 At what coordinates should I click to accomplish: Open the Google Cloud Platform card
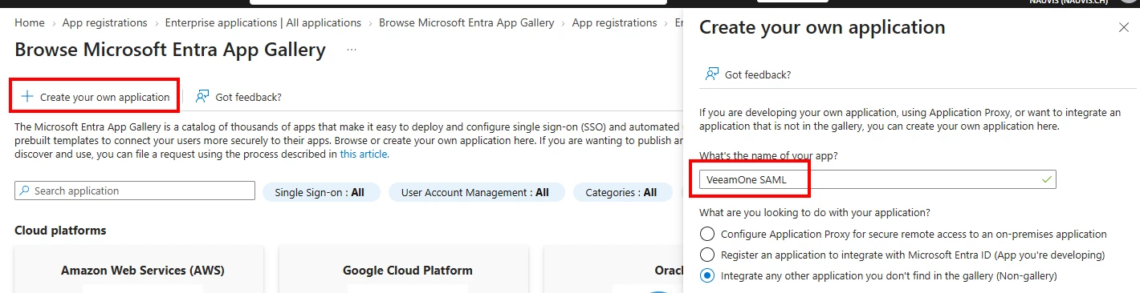point(404,270)
